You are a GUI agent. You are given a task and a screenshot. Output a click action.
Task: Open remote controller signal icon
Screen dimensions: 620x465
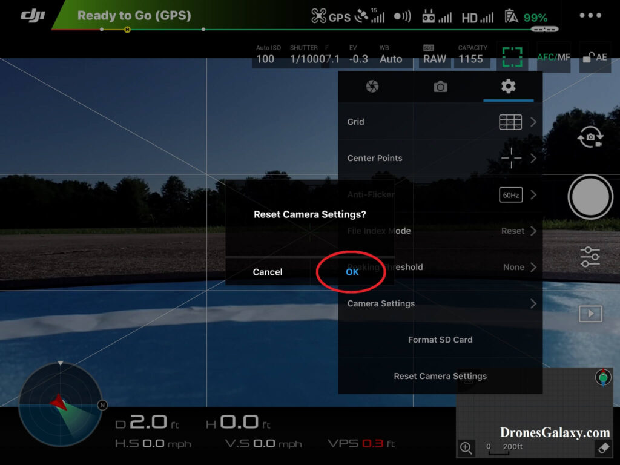tap(437, 16)
